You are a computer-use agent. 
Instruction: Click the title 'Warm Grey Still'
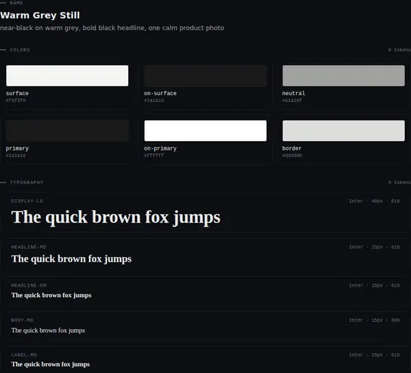pos(40,15)
